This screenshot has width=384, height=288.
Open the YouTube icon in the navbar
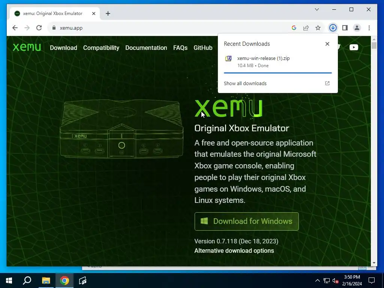point(354,47)
